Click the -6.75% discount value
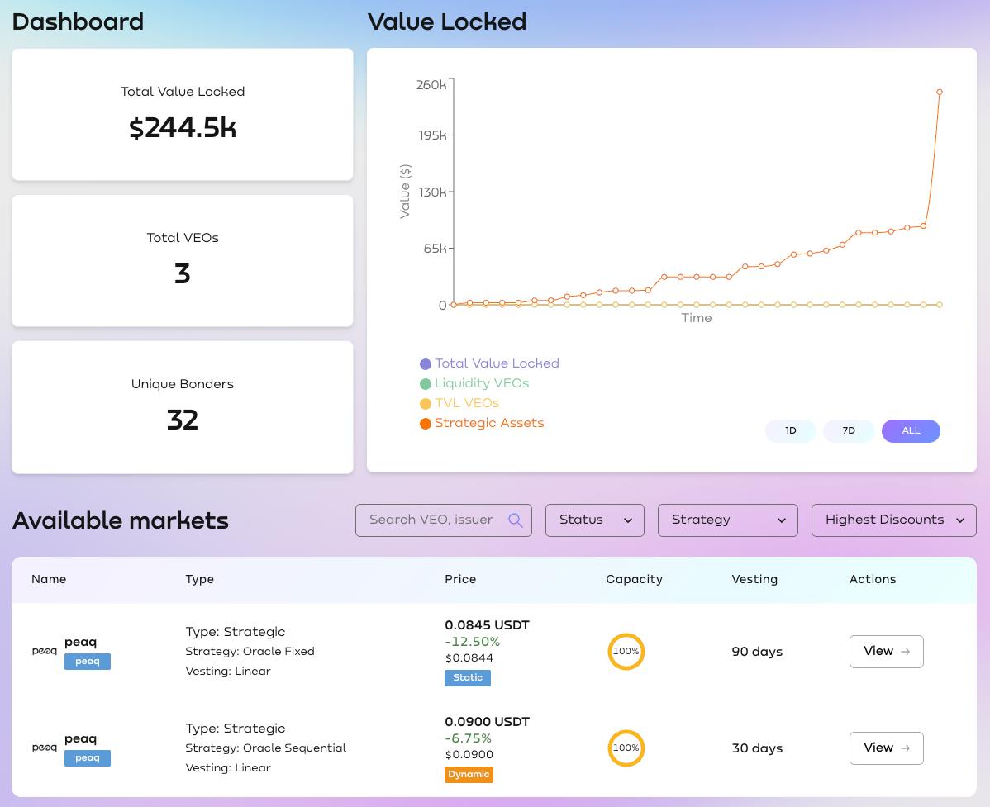 (468, 738)
